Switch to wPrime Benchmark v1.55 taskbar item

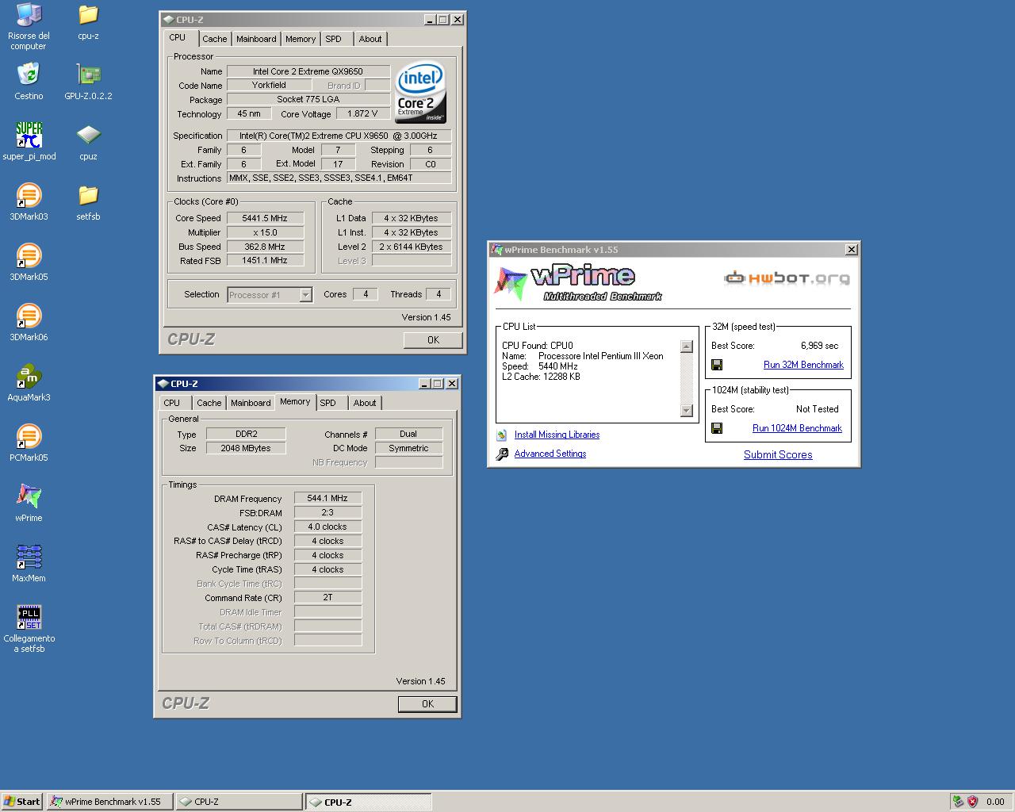point(109,802)
